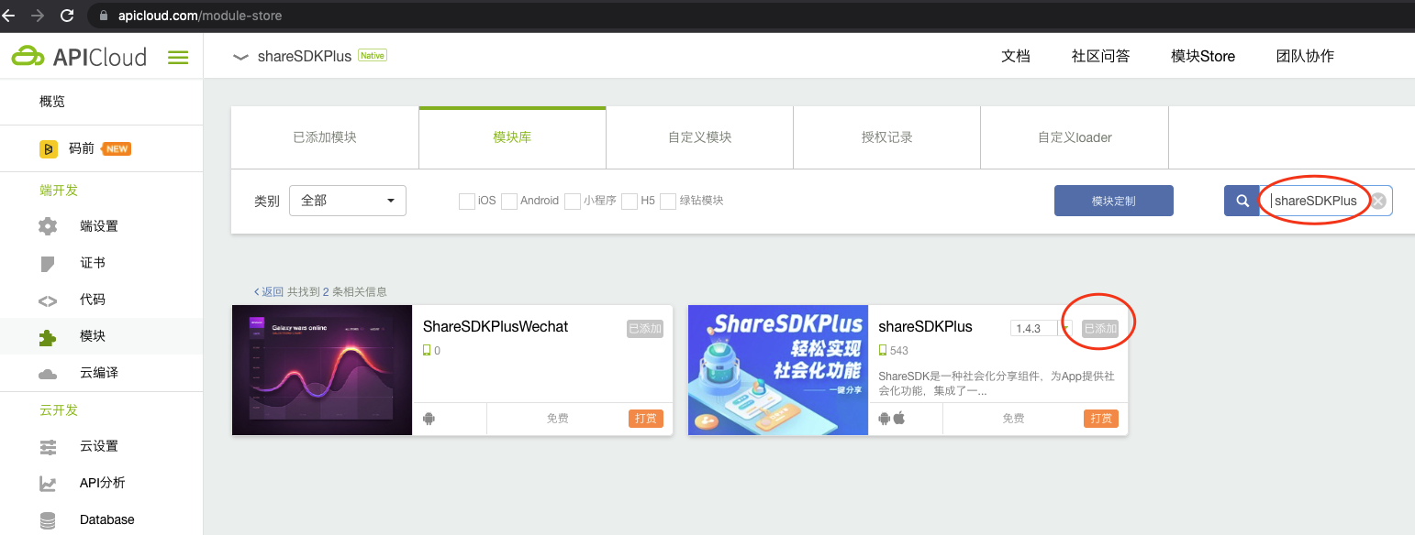Click 已添加 on the ShareSDKPlusWechat card
1415x535 pixels.
644,329
